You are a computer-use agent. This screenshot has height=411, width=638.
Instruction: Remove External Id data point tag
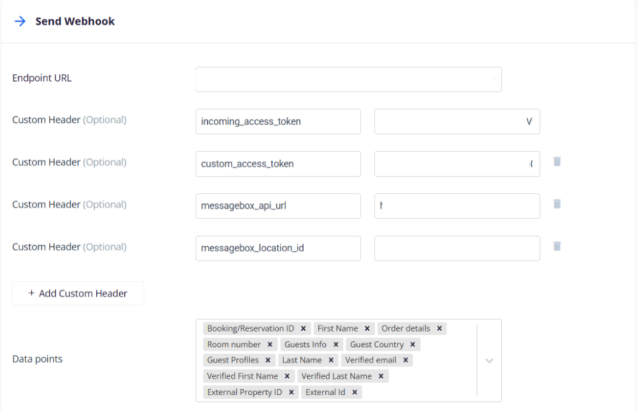[x=354, y=392]
